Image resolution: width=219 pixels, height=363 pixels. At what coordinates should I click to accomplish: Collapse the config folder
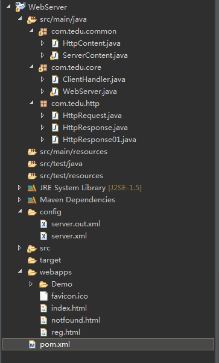20,211
